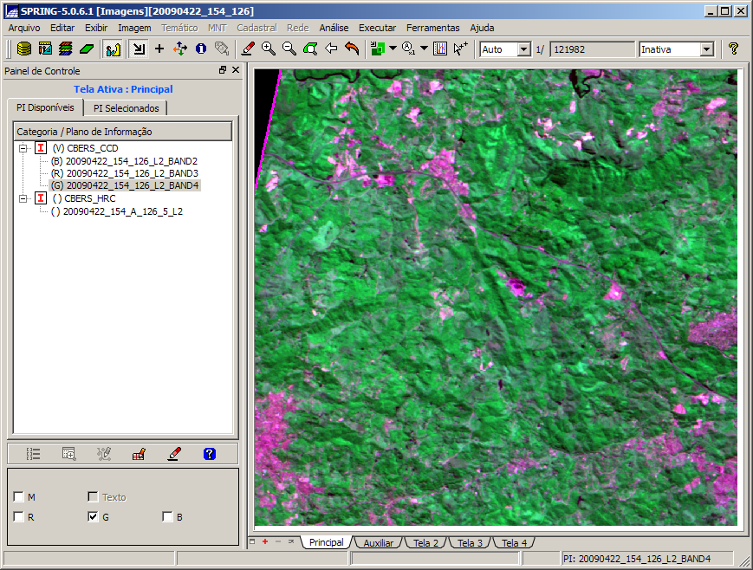Screen dimensions: 753x570
Task: Select the four-arrow pan tool
Action: 180,49
